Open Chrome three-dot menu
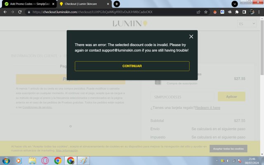Viewport: 264px width, 165px height. coord(259,12)
